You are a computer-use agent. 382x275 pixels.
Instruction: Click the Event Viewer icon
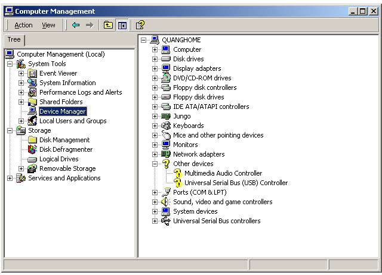click(x=32, y=73)
